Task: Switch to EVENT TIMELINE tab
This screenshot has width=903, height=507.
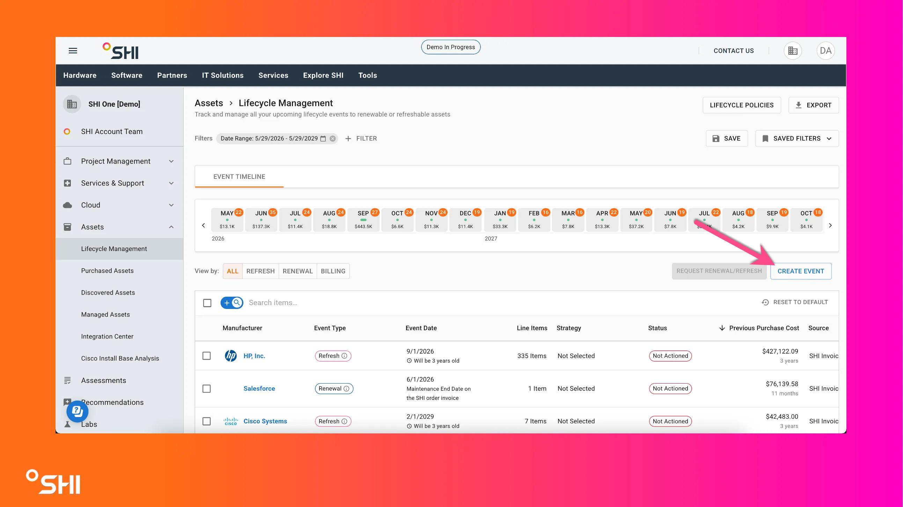Action: (x=239, y=177)
